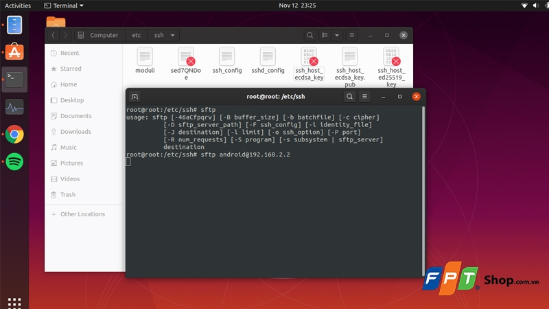Select the Terminal icon in the dock
This screenshot has width=549, height=309.
[x=14, y=80]
